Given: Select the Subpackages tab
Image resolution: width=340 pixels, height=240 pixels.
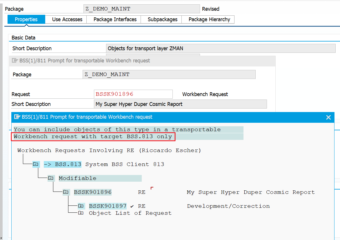Looking at the screenshot, I should pos(162,19).
